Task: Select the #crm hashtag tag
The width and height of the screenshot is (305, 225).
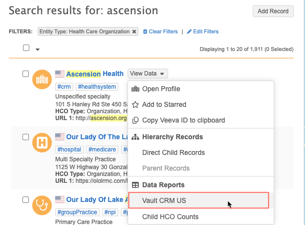Action: point(64,87)
